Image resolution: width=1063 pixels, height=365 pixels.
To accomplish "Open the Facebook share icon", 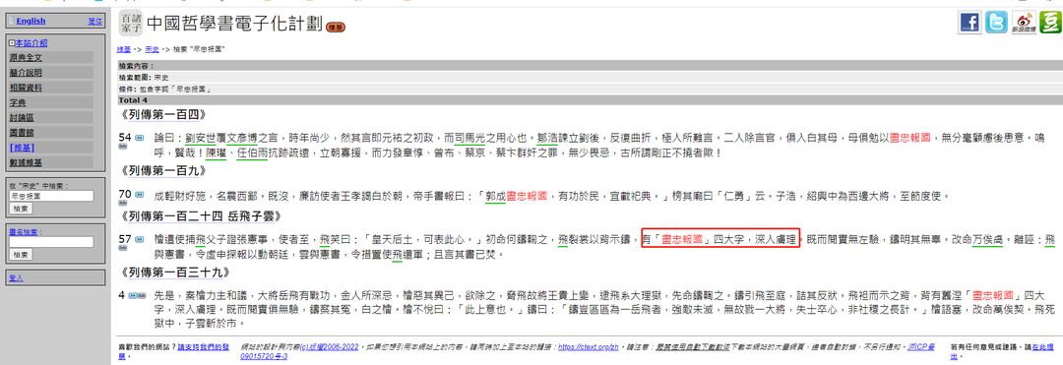I will (x=969, y=23).
